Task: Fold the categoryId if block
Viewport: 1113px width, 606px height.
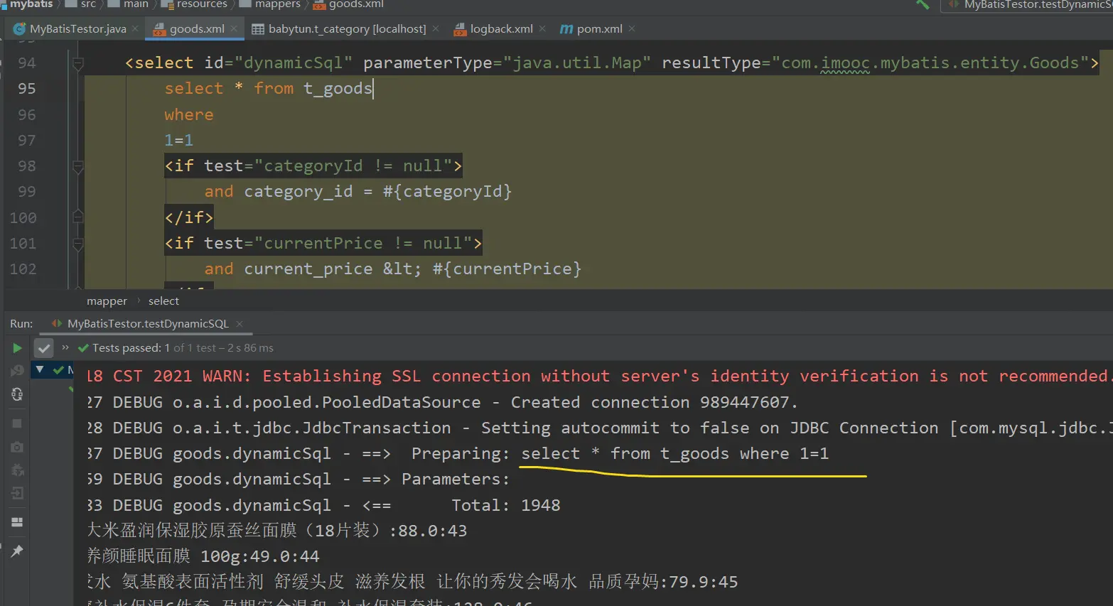Action: pos(78,166)
